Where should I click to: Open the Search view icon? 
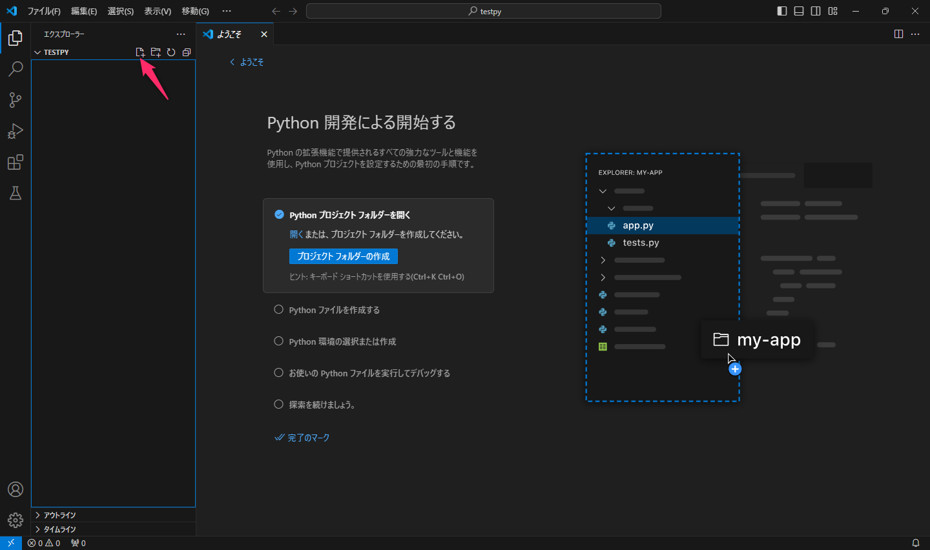point(15,68)
